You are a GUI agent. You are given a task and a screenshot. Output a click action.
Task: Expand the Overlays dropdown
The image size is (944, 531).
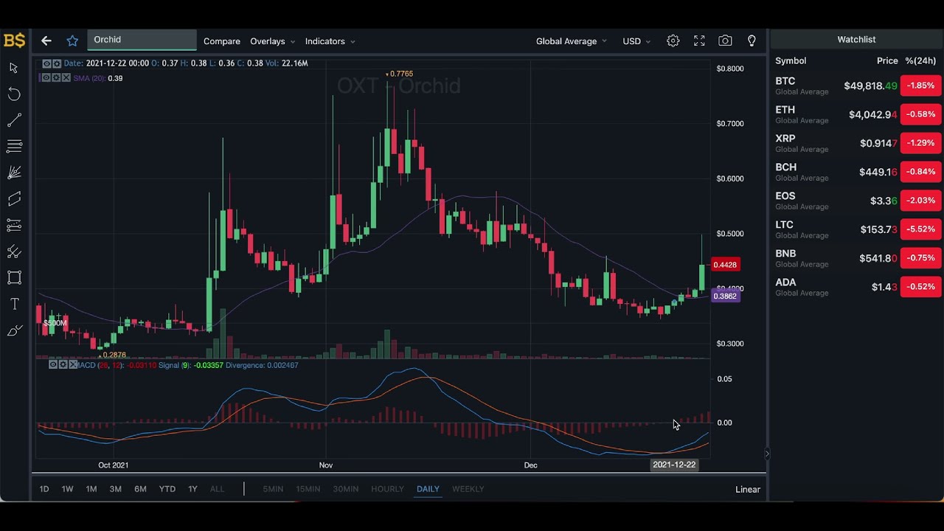point(272,41)
